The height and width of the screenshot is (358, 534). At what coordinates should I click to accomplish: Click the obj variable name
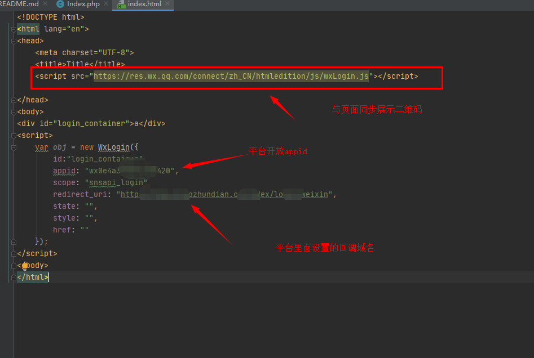pyautogui.click(x=59, y=147)
